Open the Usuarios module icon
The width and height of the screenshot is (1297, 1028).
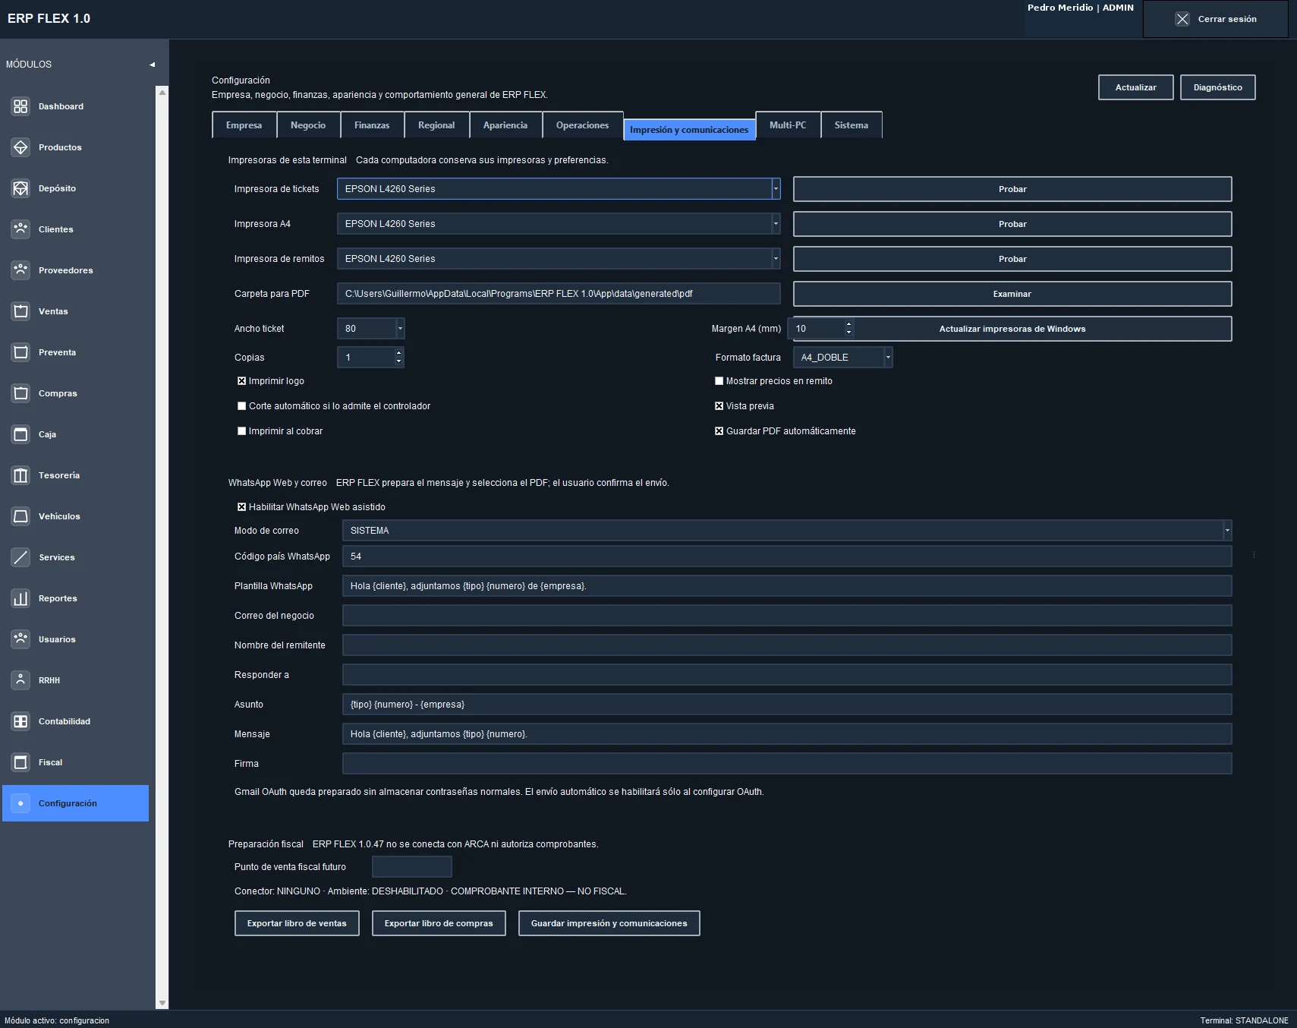tap(20, 639)
